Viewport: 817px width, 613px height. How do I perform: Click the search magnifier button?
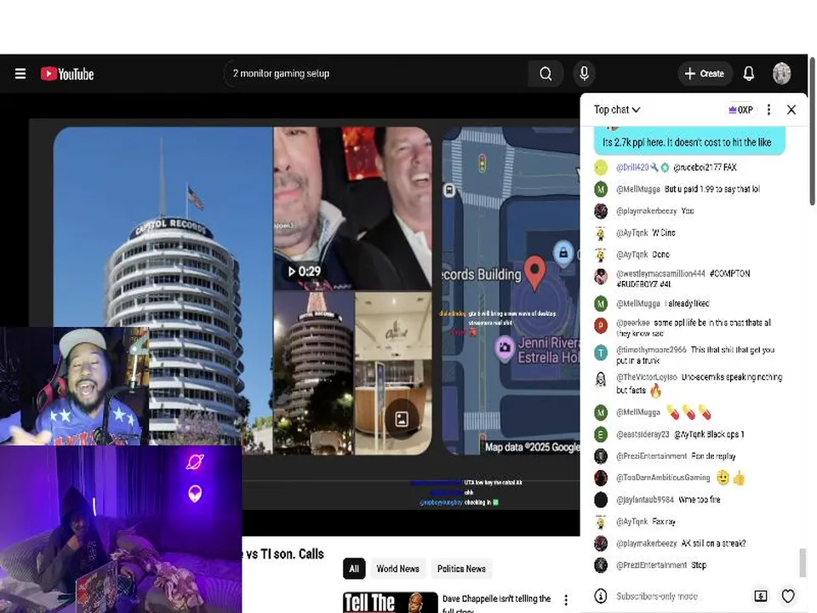point(546,73)
